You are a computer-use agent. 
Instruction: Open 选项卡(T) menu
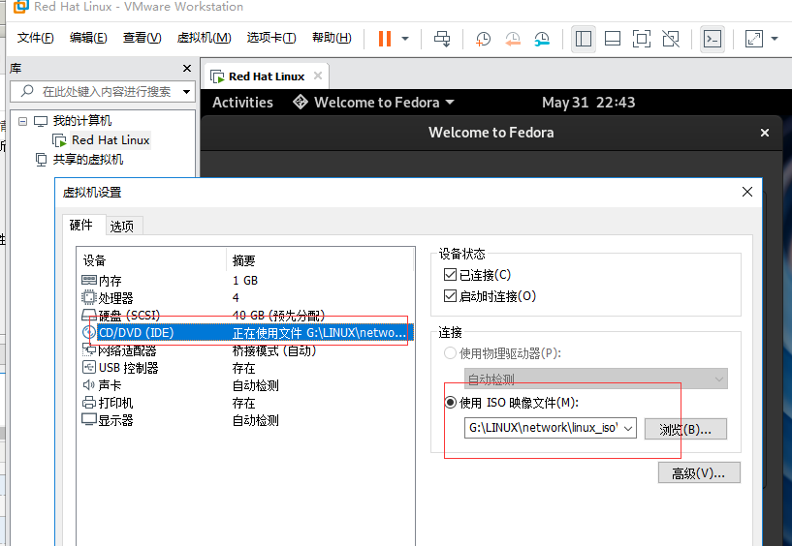(271, 38)
